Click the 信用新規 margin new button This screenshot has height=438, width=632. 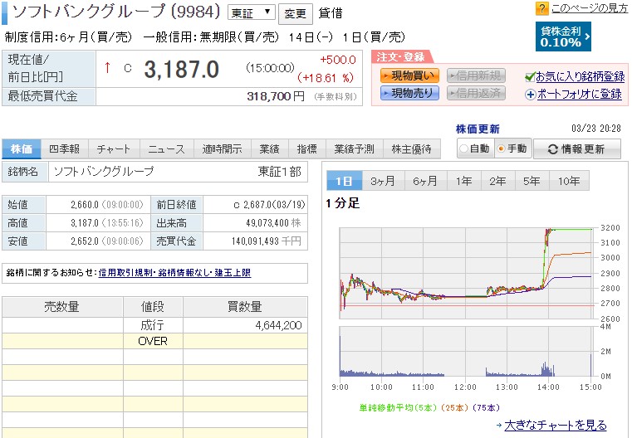pos(476,75)
